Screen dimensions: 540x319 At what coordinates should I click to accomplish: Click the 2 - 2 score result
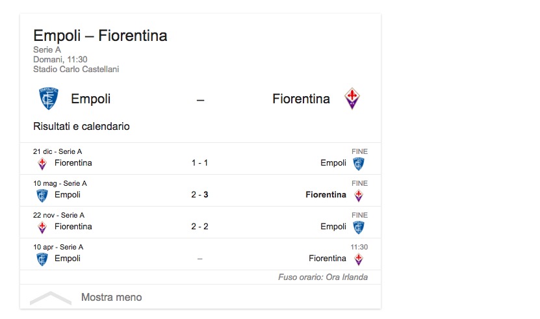[199, 227]
